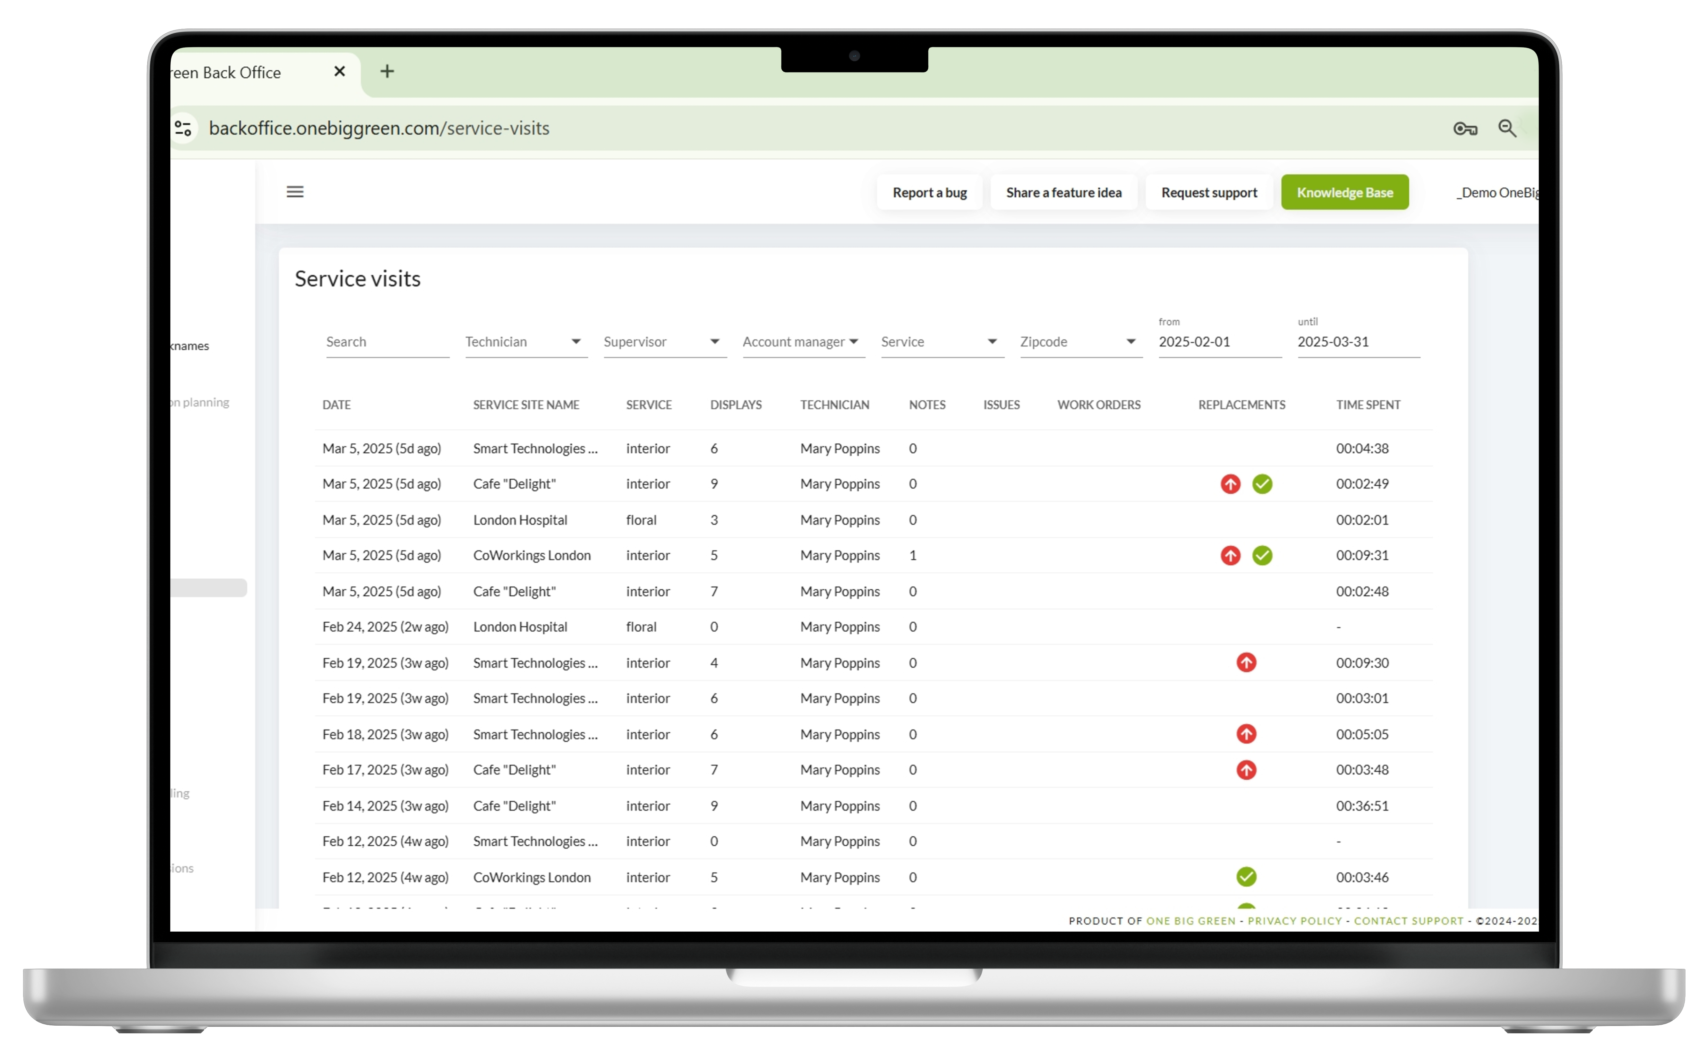Image resolution: width=1705 pixels, height=1042 pixels.
Task: Click red up-arrow icon in Feb 19 00:09:30 row
Action: point(1246,662)
